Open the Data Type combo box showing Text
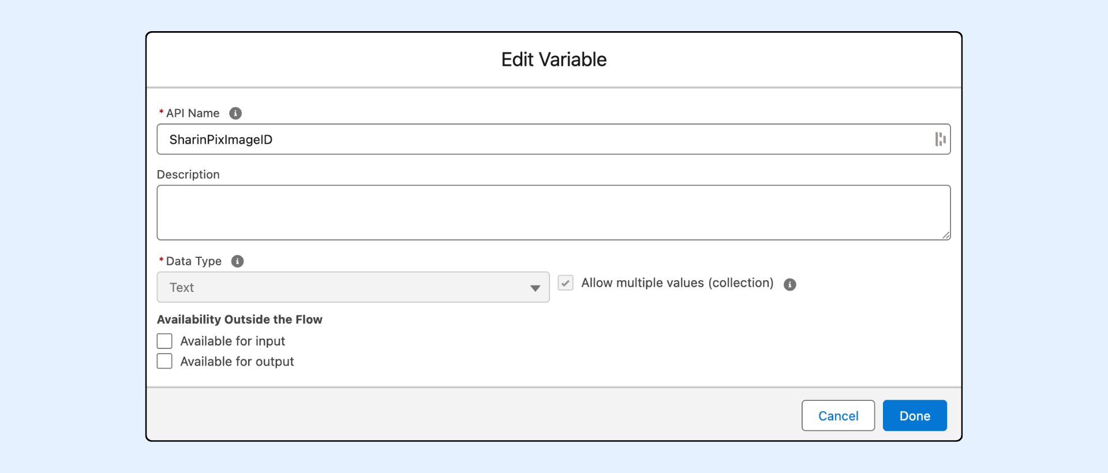The image size is (1108, 473). pos(346,288)
